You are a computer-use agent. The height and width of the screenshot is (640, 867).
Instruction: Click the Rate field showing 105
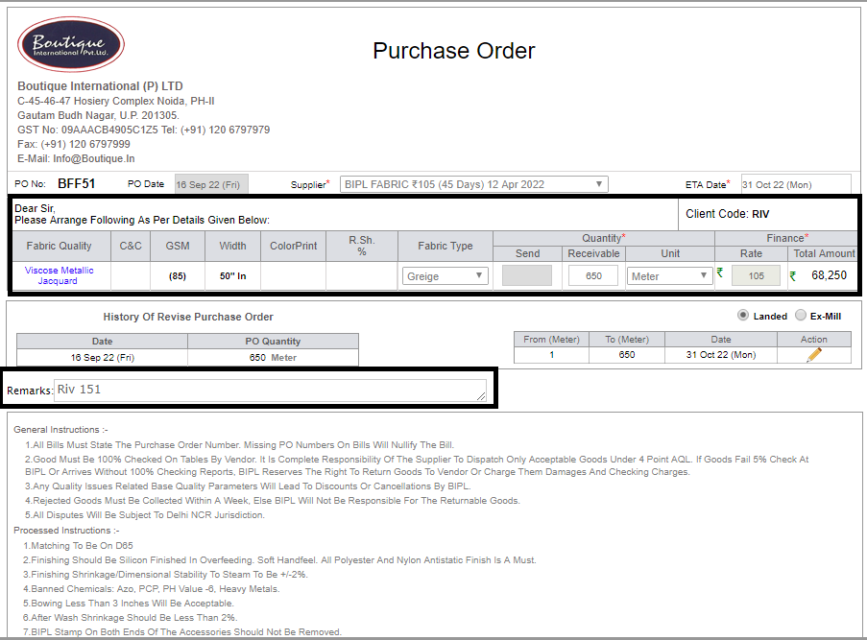pos(756,275)
